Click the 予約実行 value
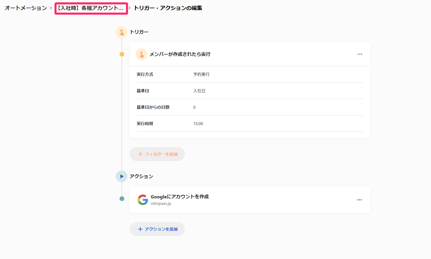The width and height of the screenshot is (431, 259). tap(201, 74)
